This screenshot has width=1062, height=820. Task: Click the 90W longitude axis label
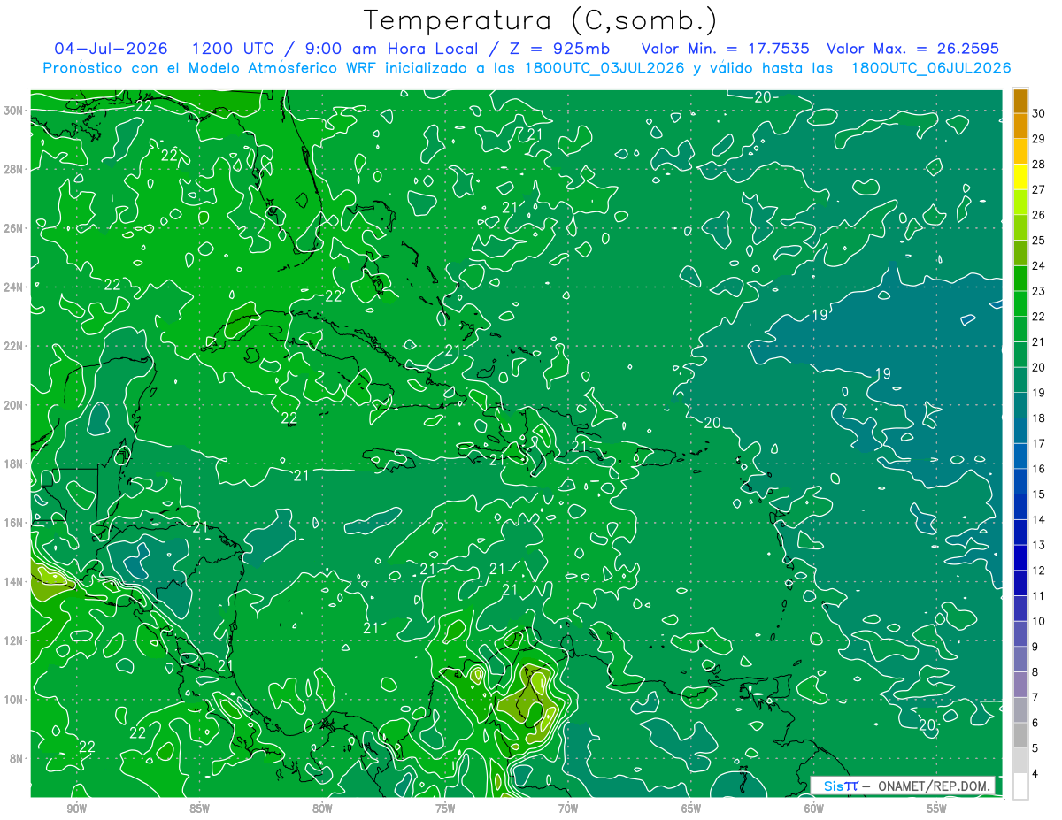76,809
